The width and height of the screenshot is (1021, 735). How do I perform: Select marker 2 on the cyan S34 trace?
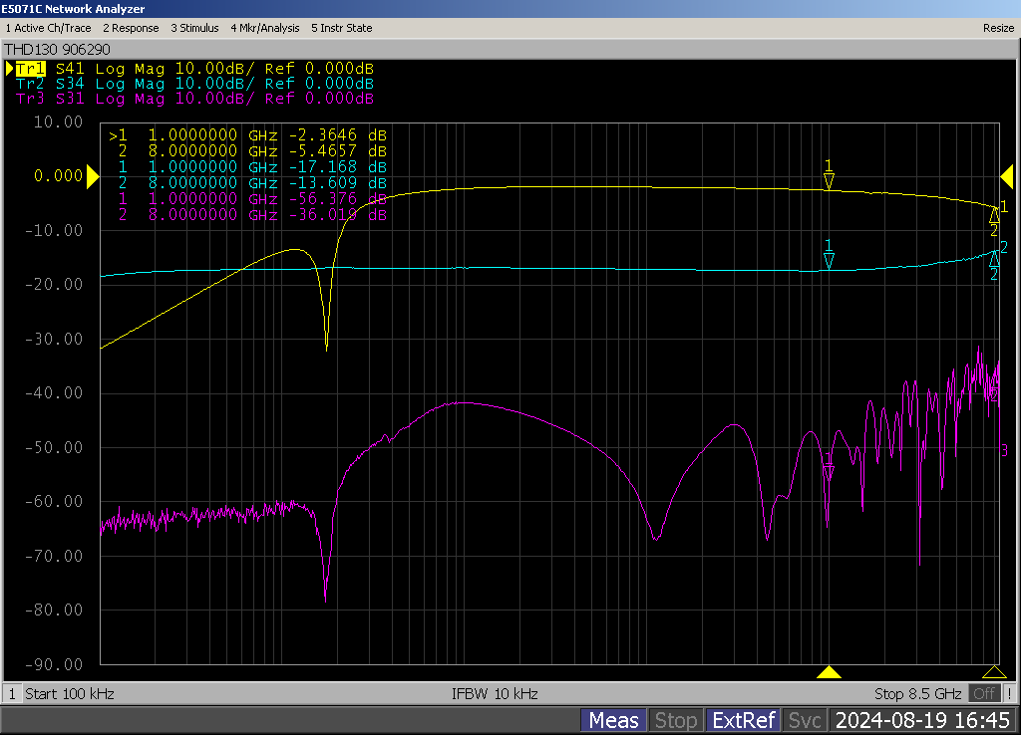994,259
